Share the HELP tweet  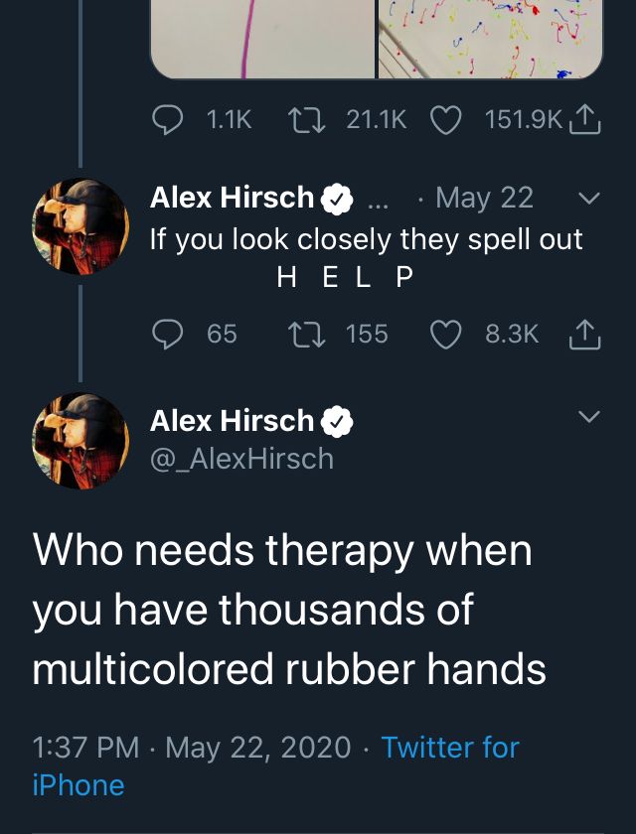585,335
